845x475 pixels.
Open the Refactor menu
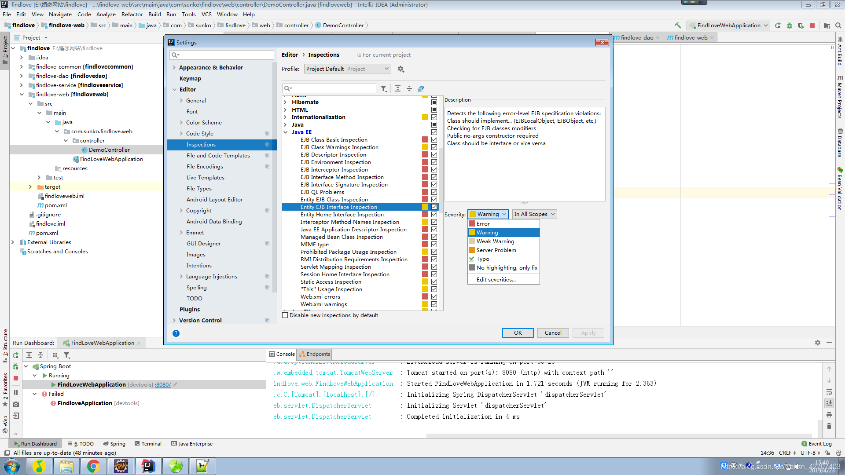point(132,15)
